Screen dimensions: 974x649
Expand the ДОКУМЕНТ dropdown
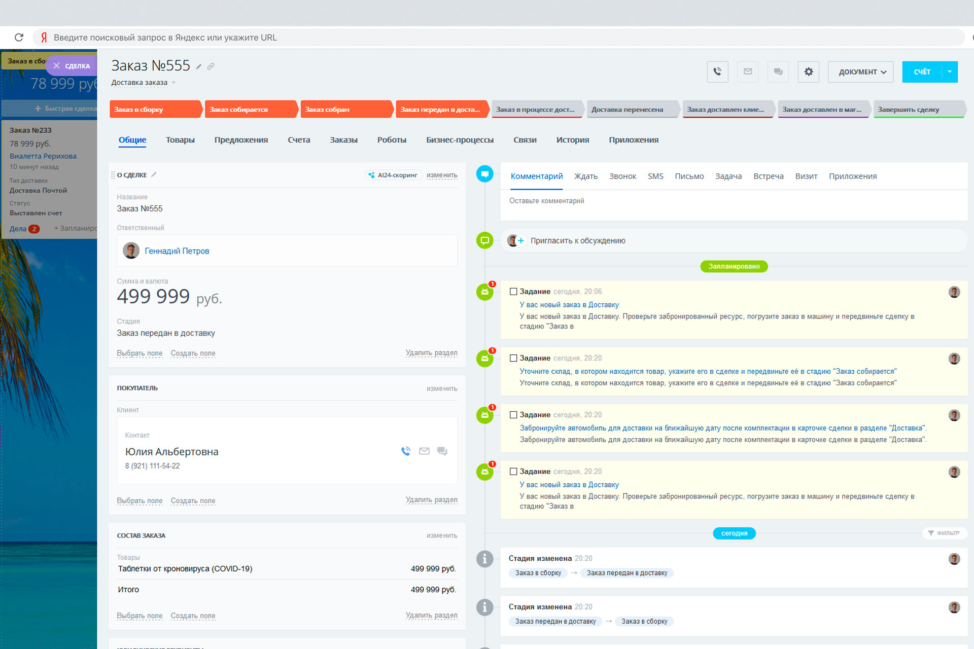(862, 72)
